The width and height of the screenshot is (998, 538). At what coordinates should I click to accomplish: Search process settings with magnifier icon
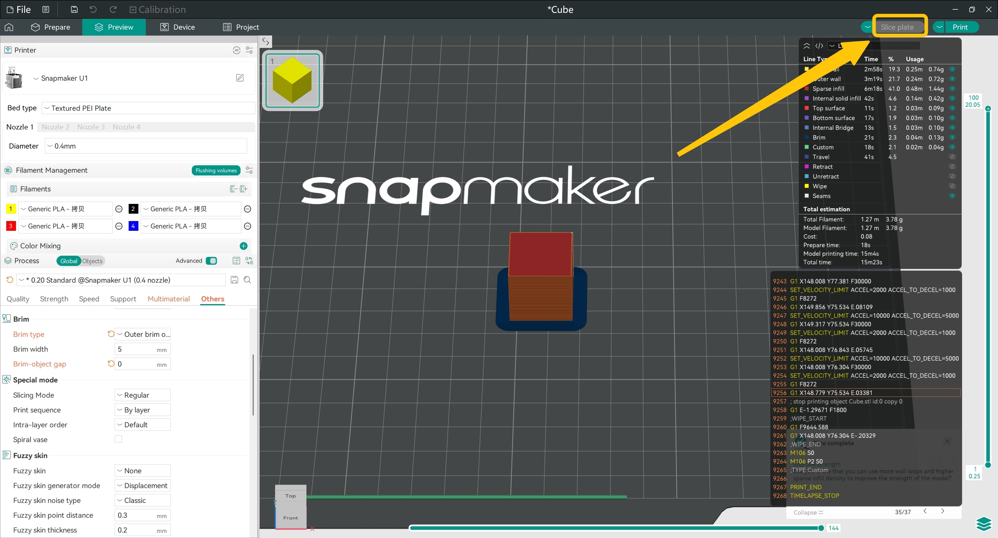pos(247,280)
